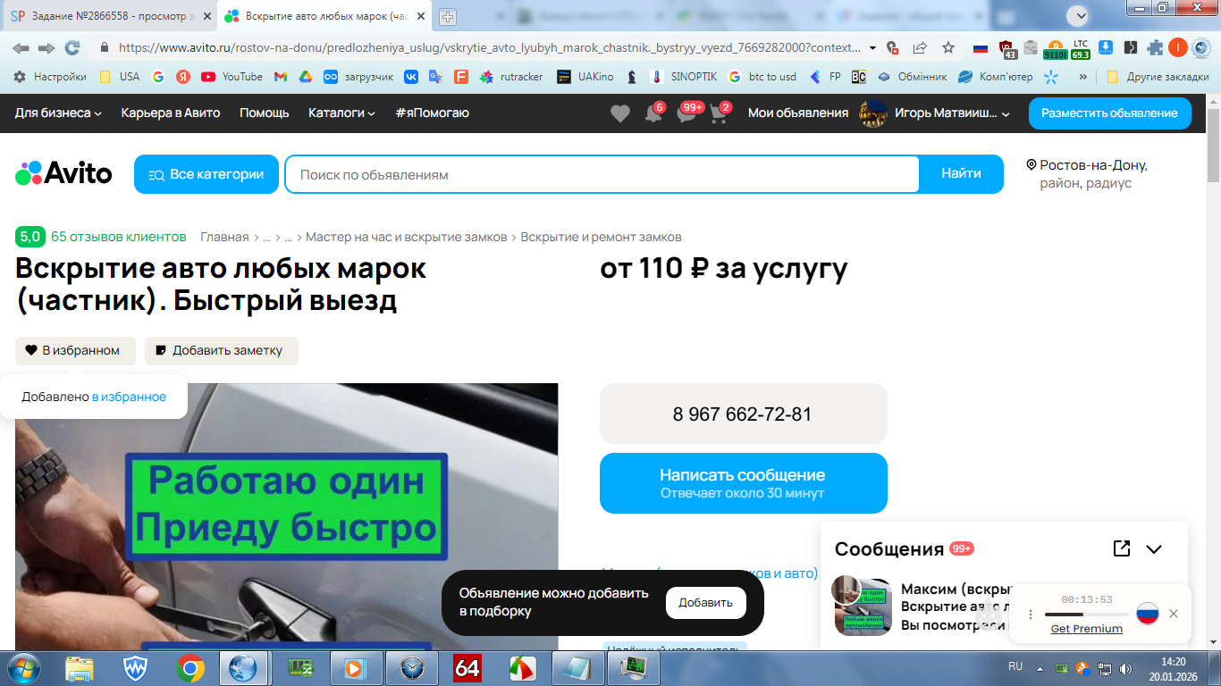
Task: Reload the page with the refresh button
Action: click(72, 47)
